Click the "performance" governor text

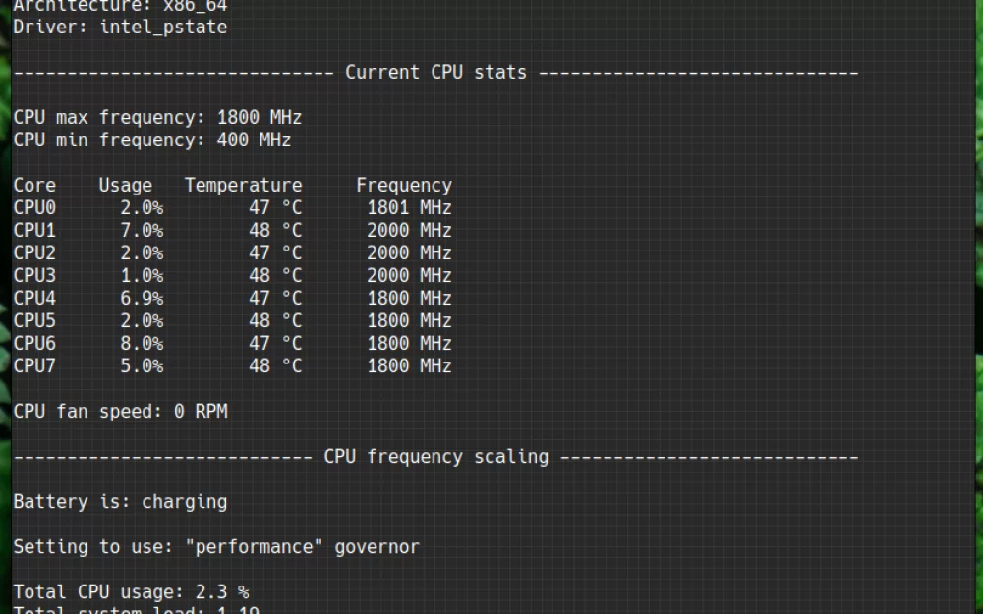coord(254,547)
